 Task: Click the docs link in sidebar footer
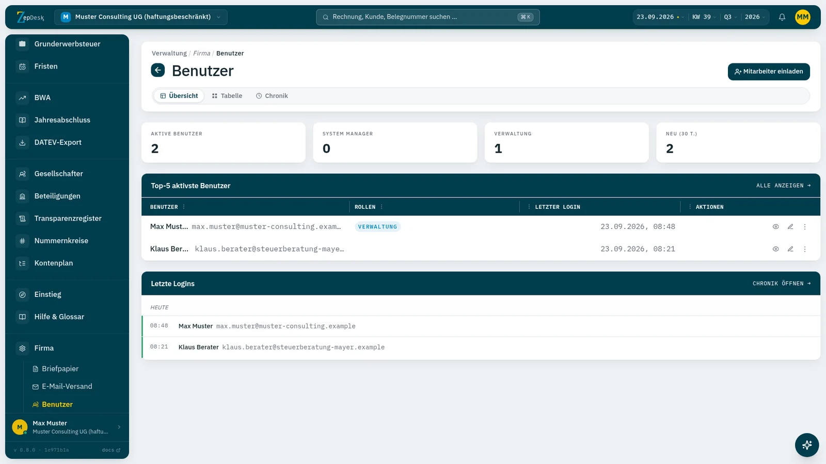click(111, 450)
